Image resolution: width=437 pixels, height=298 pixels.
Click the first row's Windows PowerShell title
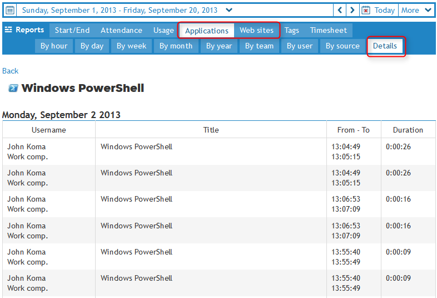(137, 146)
